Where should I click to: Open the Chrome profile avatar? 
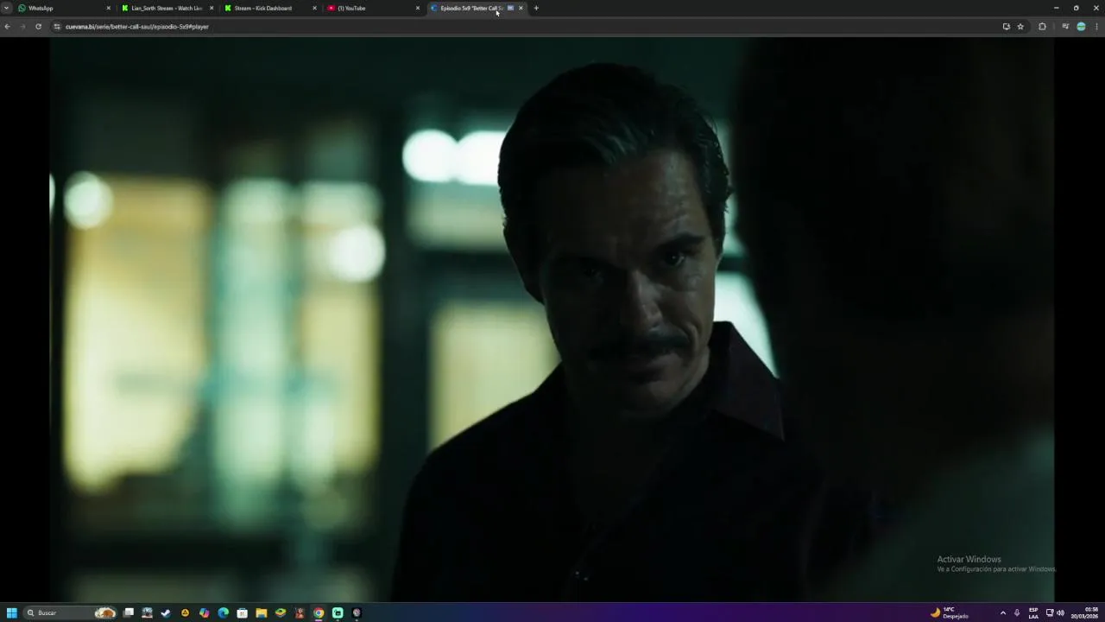click(x=1081, y=27)
